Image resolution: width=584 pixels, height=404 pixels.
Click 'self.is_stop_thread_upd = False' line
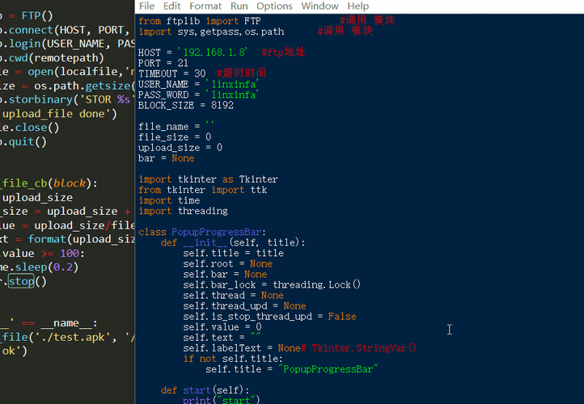269,317
